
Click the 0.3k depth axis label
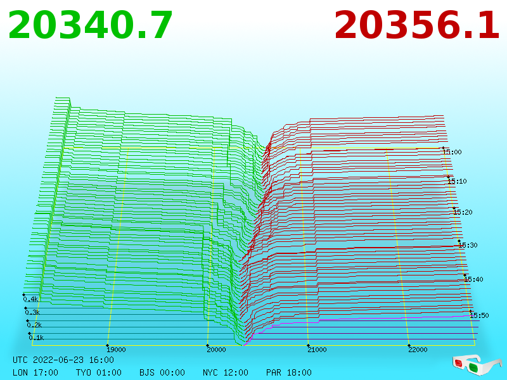32,312
